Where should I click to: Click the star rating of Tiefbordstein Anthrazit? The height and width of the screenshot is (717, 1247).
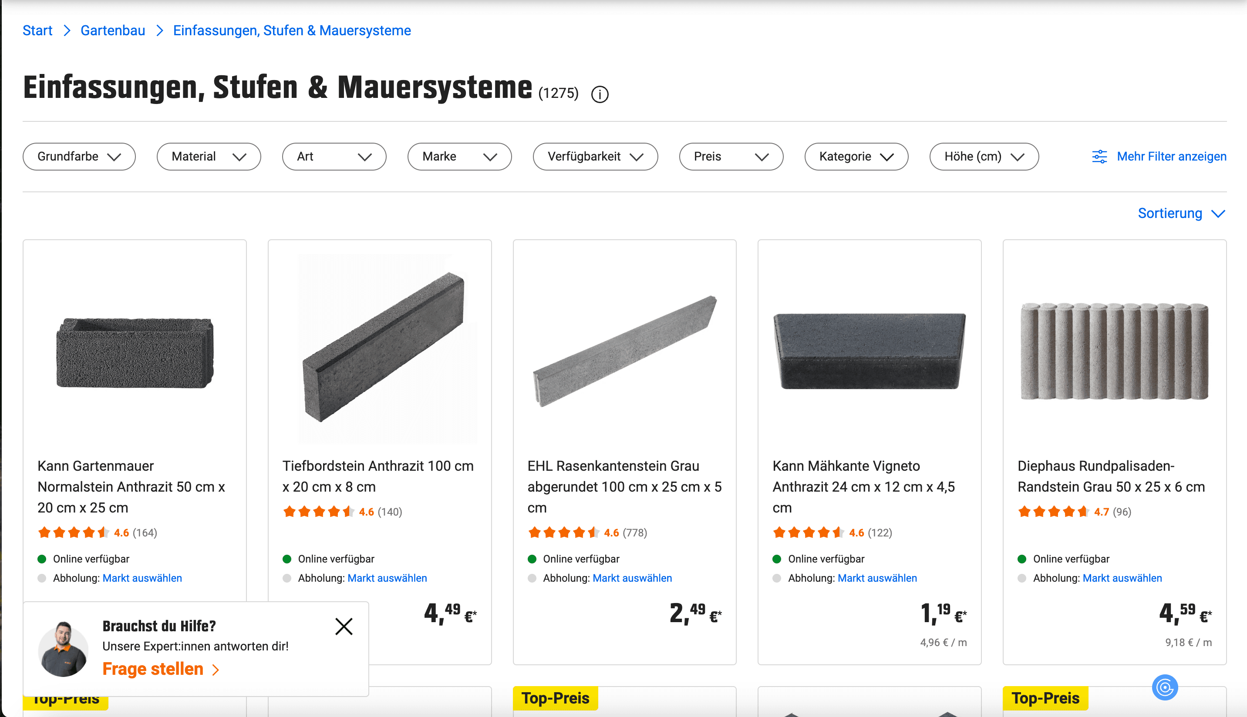point(318,512)
